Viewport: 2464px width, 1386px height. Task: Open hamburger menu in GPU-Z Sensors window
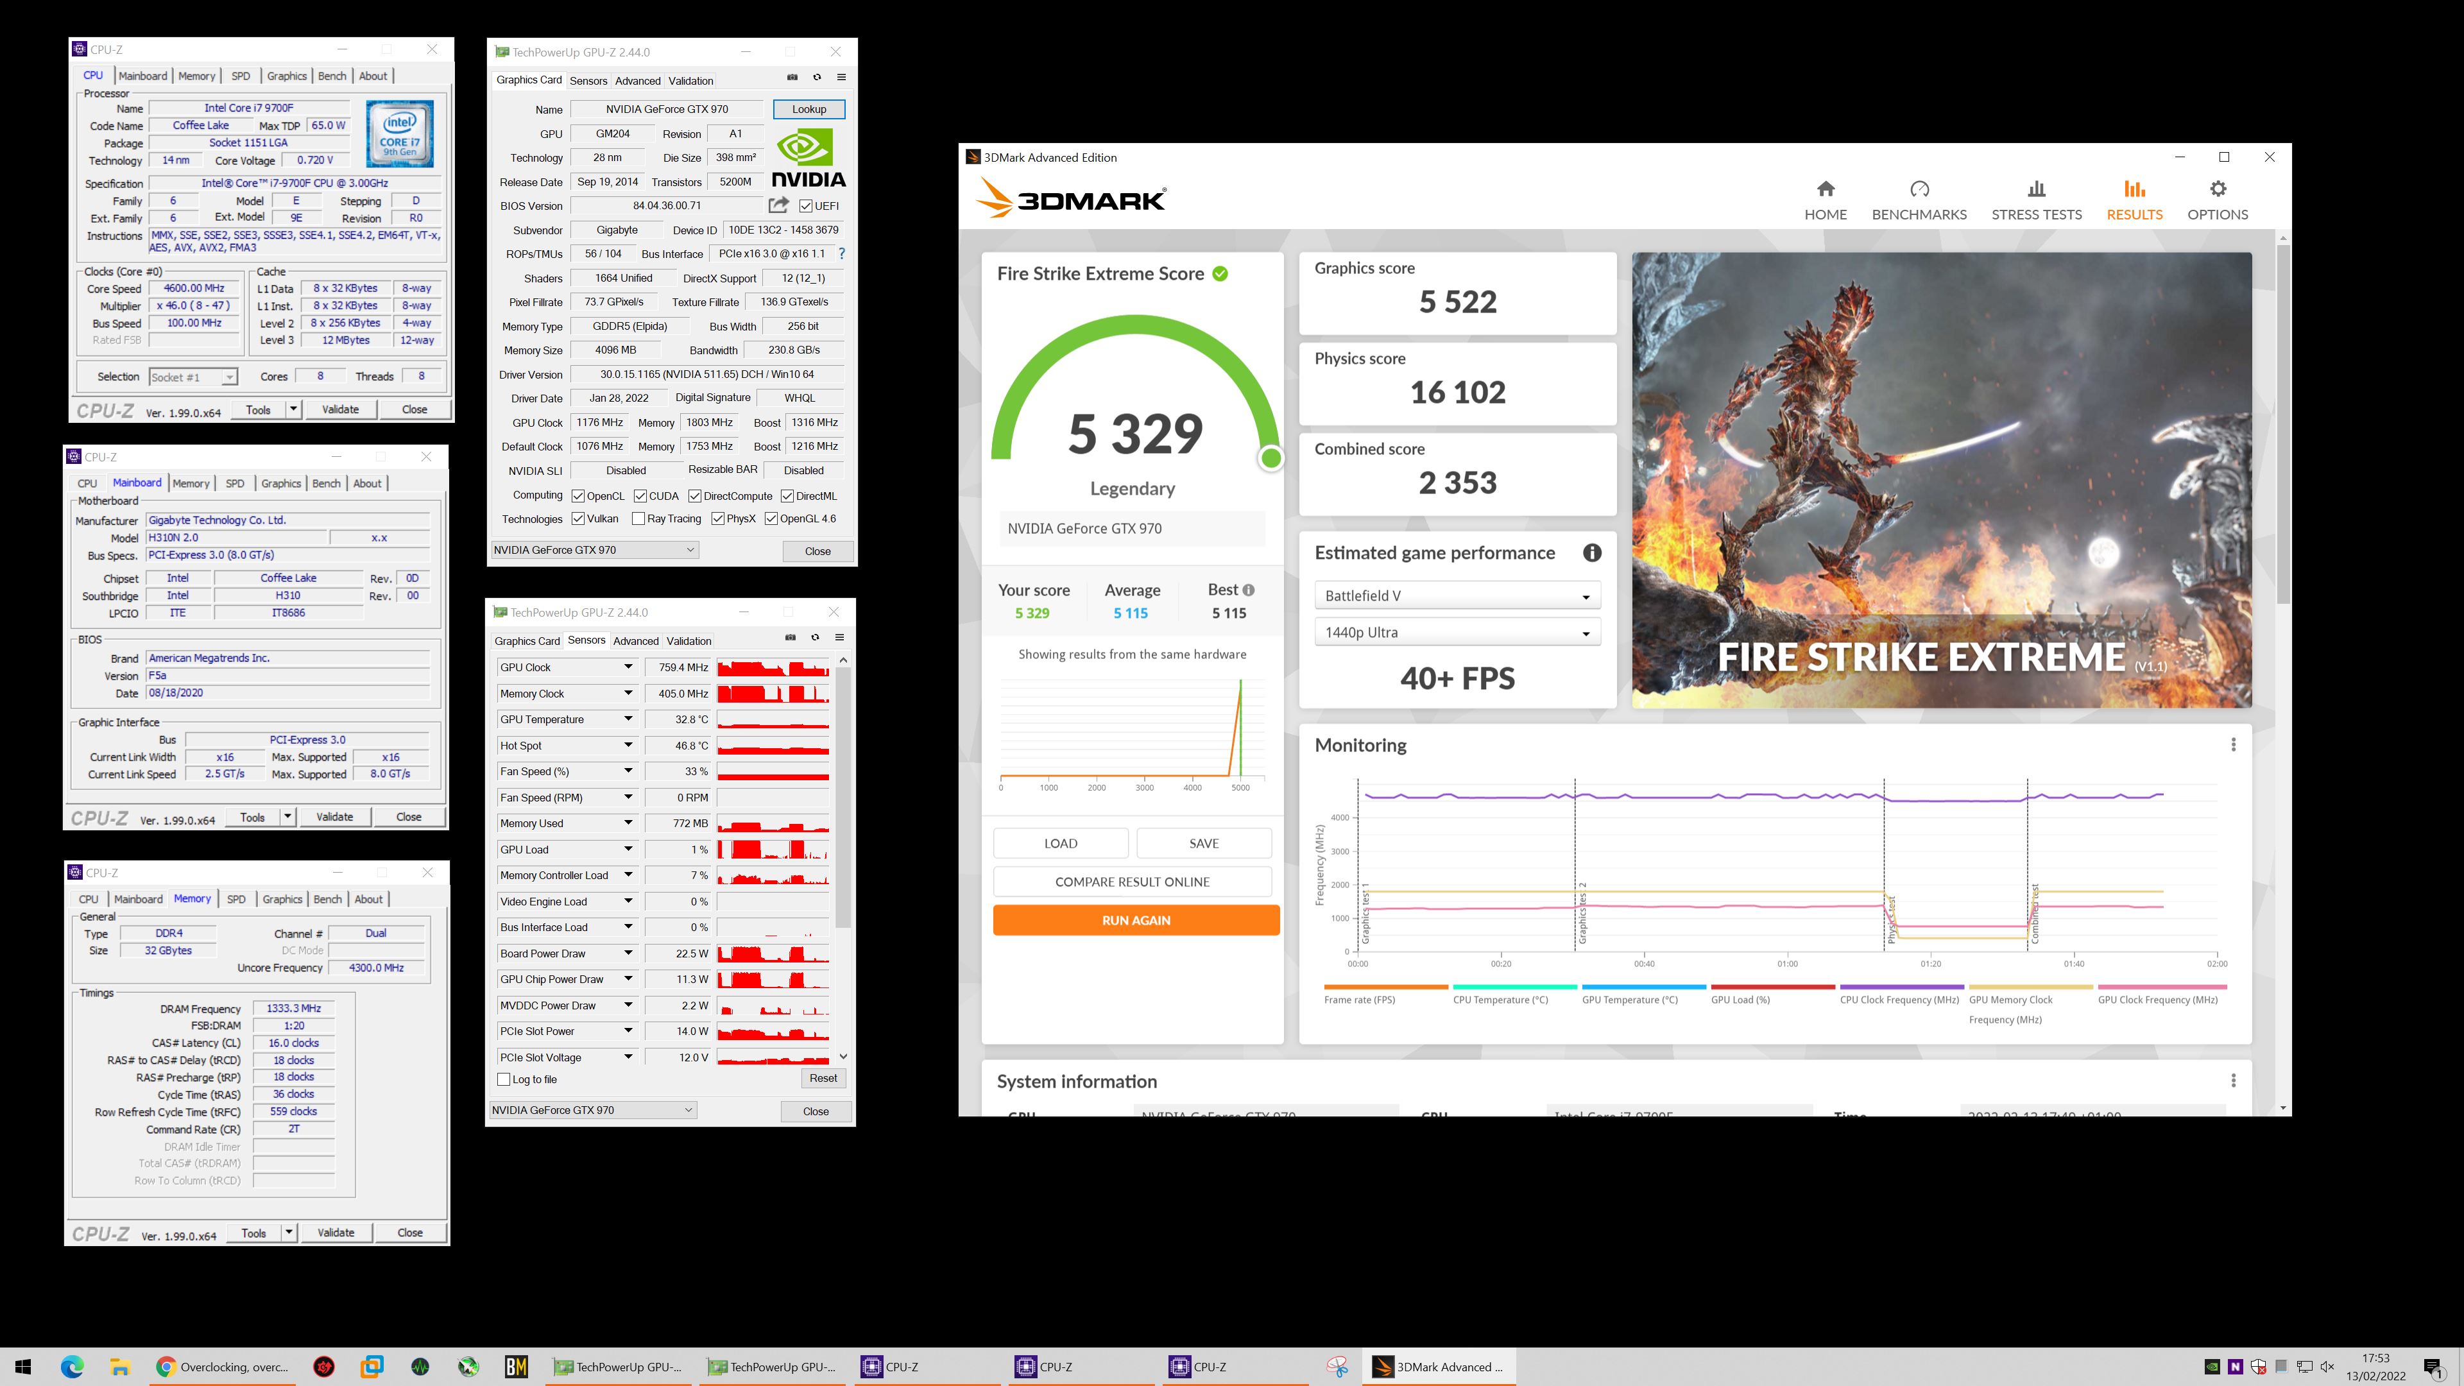coord(840,637)
